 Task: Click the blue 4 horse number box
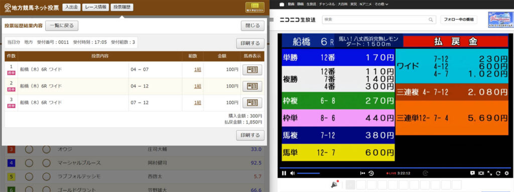12,163
